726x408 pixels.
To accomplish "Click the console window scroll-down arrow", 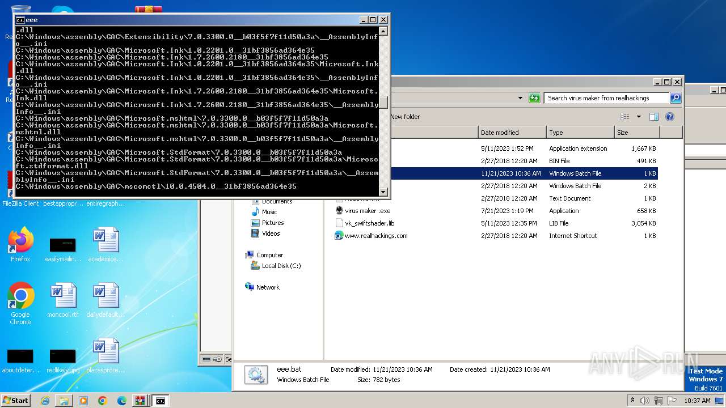I will coord(383,192).
